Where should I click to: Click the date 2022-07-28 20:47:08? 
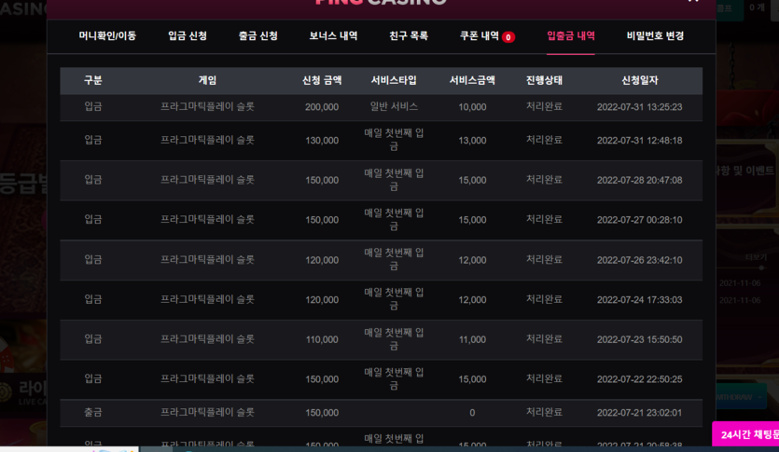(639, 181)
